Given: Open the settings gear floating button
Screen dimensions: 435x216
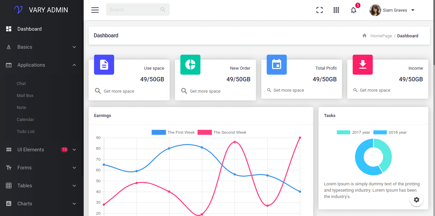Looking at the screenshot, I should pyautogui.click(x=417, y=200).
